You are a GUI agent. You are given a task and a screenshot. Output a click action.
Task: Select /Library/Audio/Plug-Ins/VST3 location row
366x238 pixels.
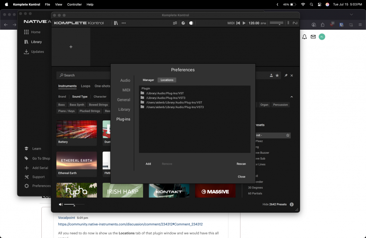[x=195, y=98]
